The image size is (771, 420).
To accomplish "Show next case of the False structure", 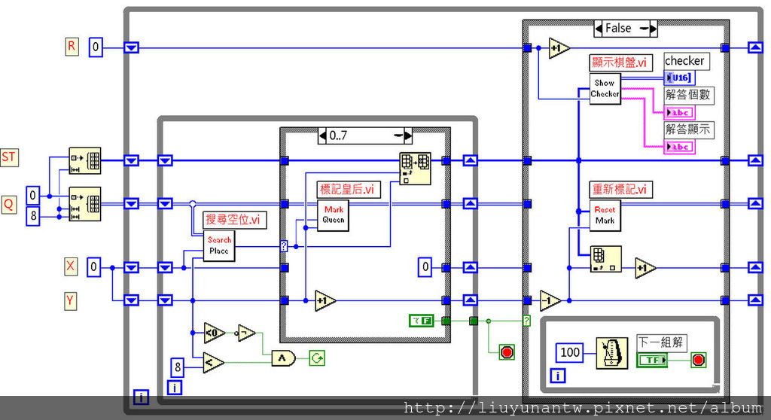I will 653,29.
